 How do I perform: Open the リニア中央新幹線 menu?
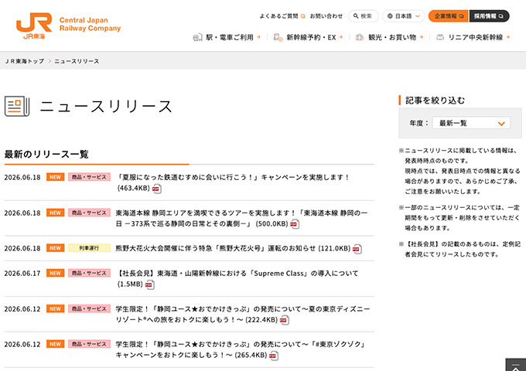(x=473, y=38)
